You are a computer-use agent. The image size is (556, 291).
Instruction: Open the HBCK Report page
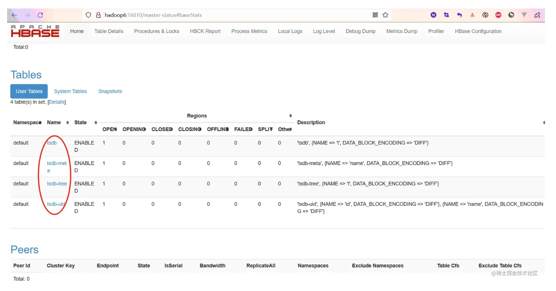coord(205,31)
